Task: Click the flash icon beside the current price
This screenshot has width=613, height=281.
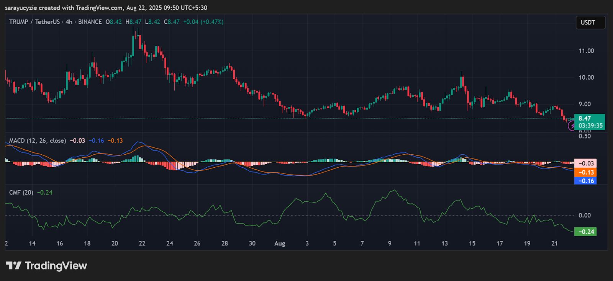Action: click(x=572, y=126)
